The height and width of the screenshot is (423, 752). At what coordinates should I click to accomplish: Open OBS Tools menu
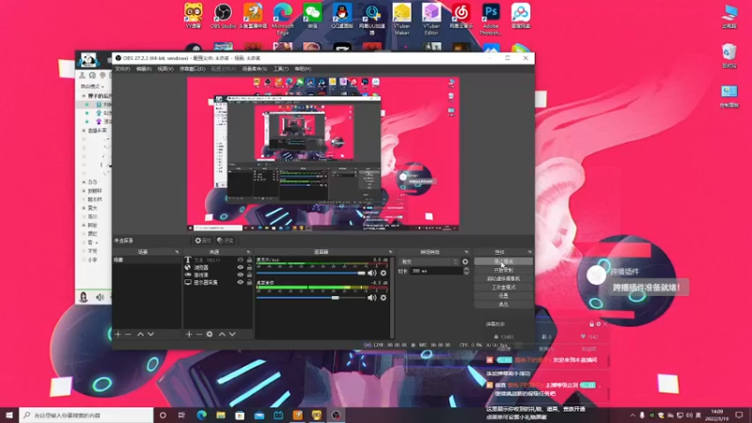[280, 69]
